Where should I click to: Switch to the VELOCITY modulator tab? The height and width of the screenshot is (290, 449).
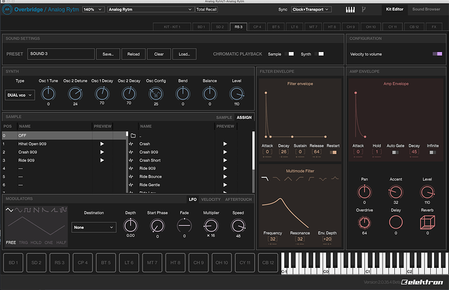click(x=211, y=200)
